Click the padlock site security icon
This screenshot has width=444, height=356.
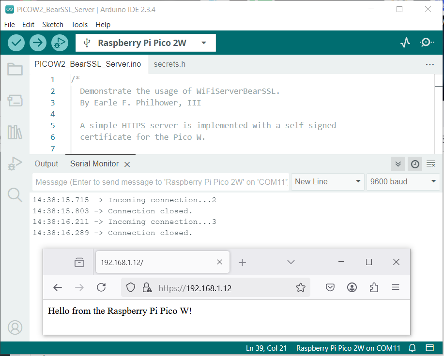pos(147,288)
